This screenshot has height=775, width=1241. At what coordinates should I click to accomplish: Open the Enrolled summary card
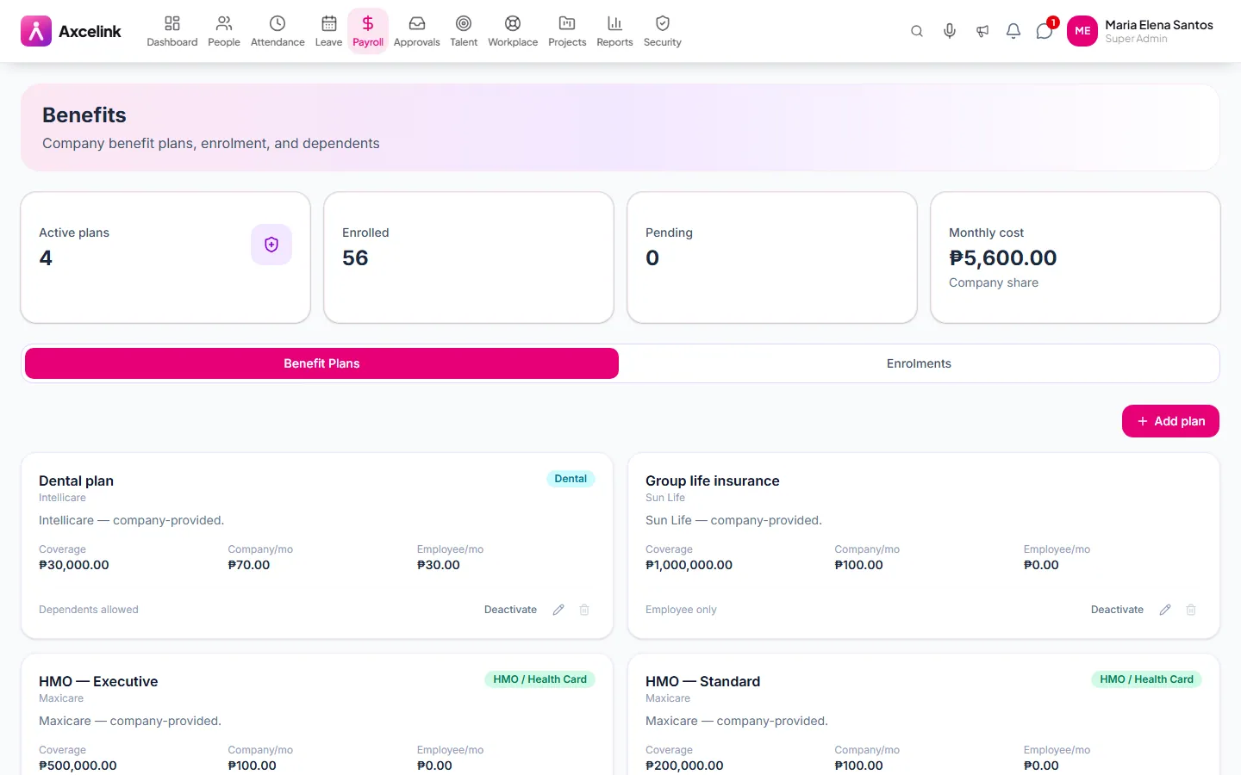coord(469,257)
